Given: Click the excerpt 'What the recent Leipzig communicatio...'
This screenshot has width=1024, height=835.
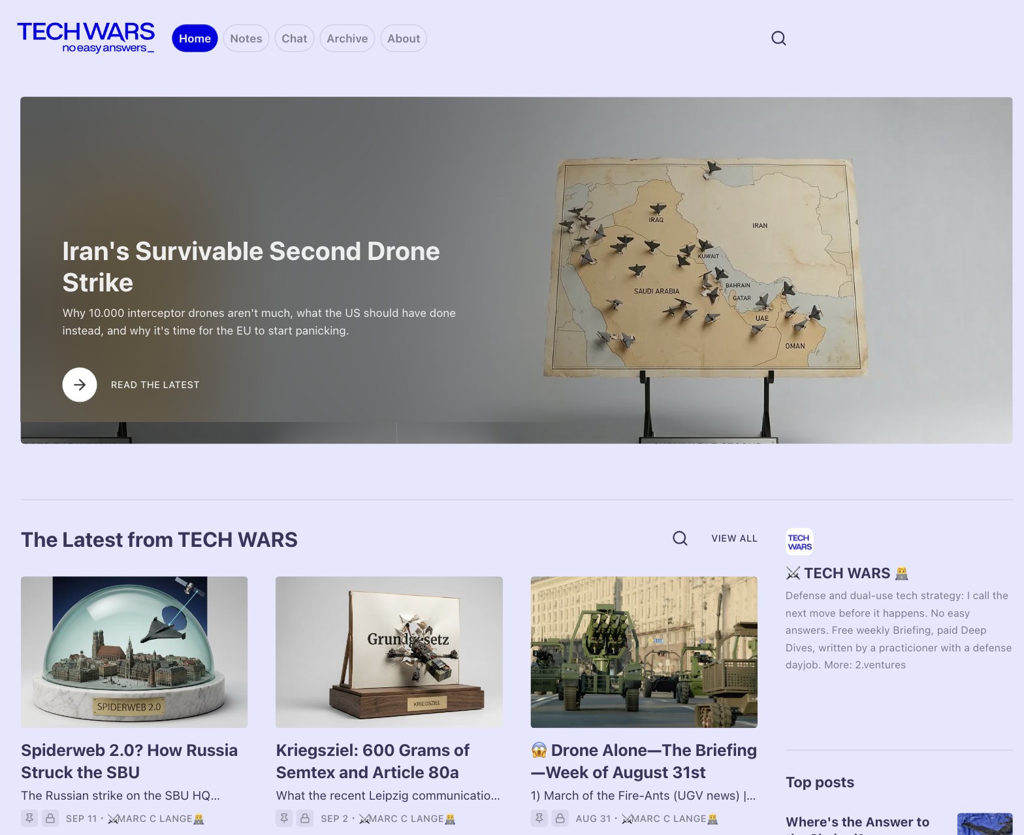Looking at the screenshot, I should coord(388,795).
